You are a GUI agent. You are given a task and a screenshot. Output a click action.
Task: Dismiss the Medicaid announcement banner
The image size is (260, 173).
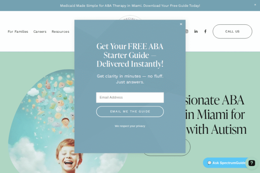(255, 5)
